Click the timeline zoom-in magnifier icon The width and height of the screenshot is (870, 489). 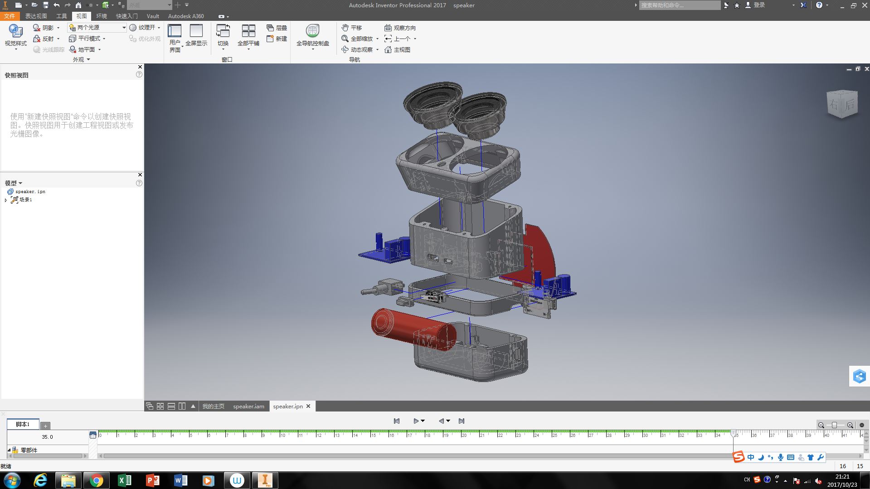(x=850, y=425)
